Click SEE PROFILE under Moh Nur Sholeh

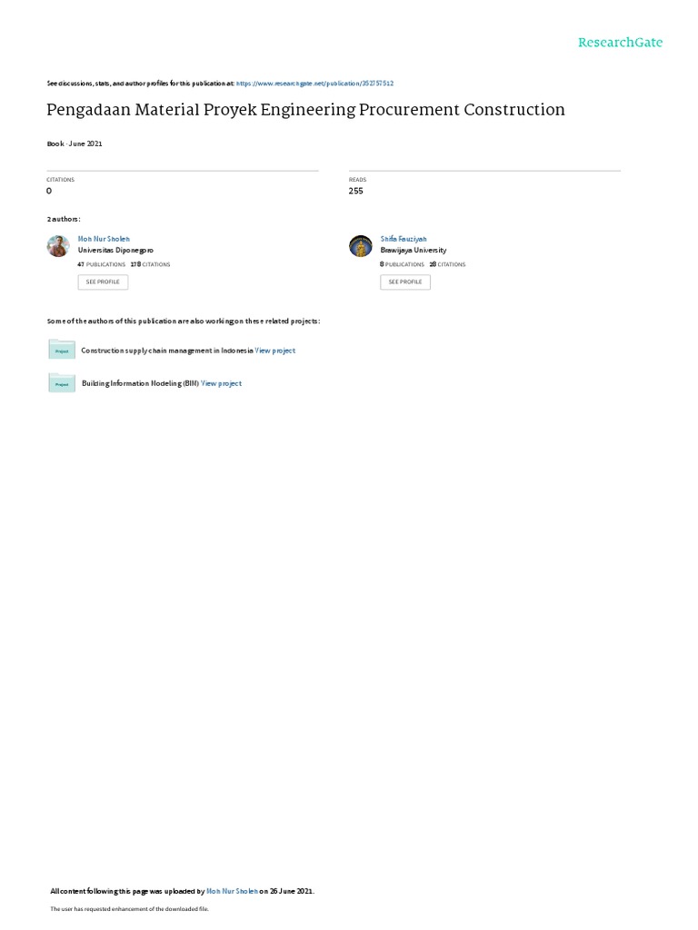click(x=103, y=282)
